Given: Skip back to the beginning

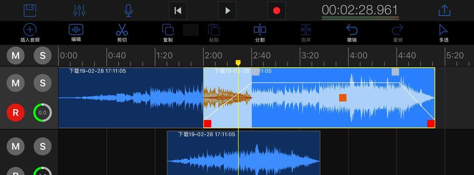Looking at the screenshot, I should pyautogui.click(x=178, y=10).
